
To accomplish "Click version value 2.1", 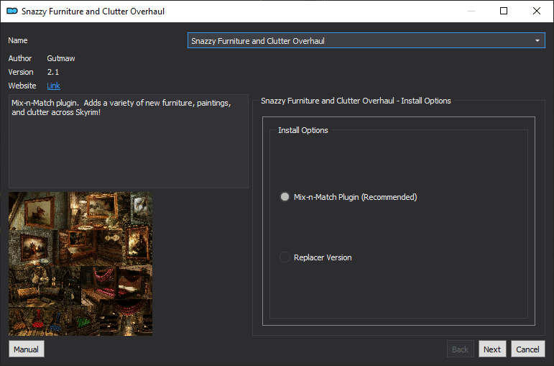I will click(x=53, y=72).
